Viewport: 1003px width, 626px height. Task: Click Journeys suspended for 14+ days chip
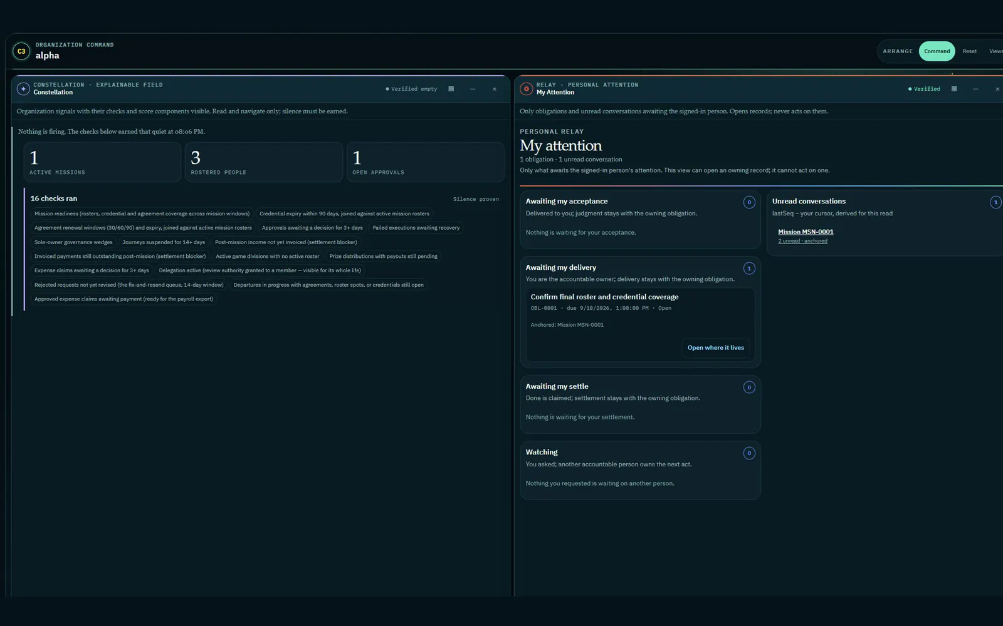(164, 242)
